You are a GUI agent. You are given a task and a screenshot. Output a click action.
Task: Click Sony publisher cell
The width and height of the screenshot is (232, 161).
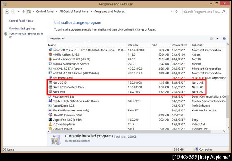pos(195,120)
